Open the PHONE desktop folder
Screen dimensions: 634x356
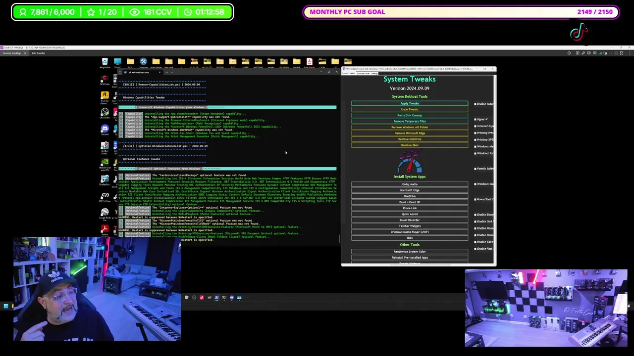[297, 63]
